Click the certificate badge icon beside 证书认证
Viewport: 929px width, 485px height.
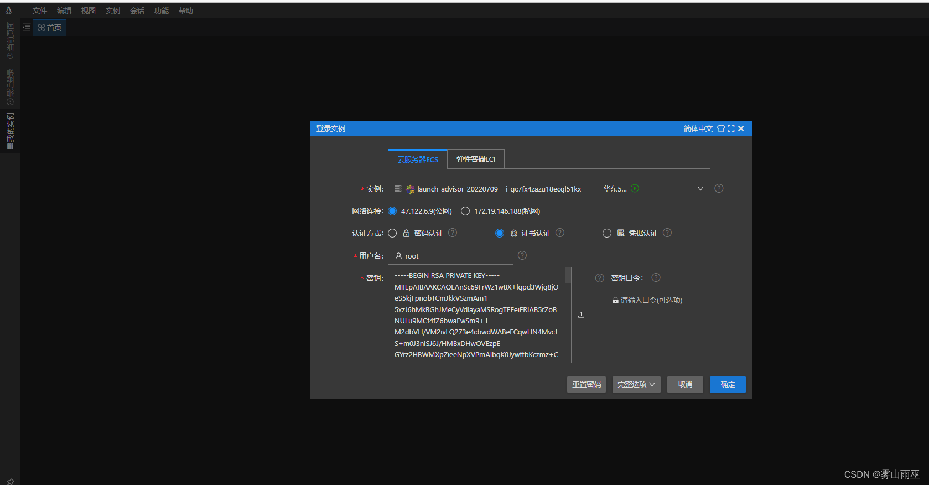click(x=513, y=233)
